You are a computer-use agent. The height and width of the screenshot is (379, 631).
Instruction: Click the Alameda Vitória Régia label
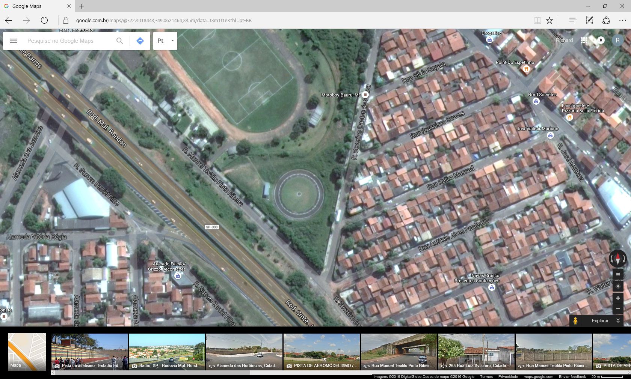click(x=36, y=237)
